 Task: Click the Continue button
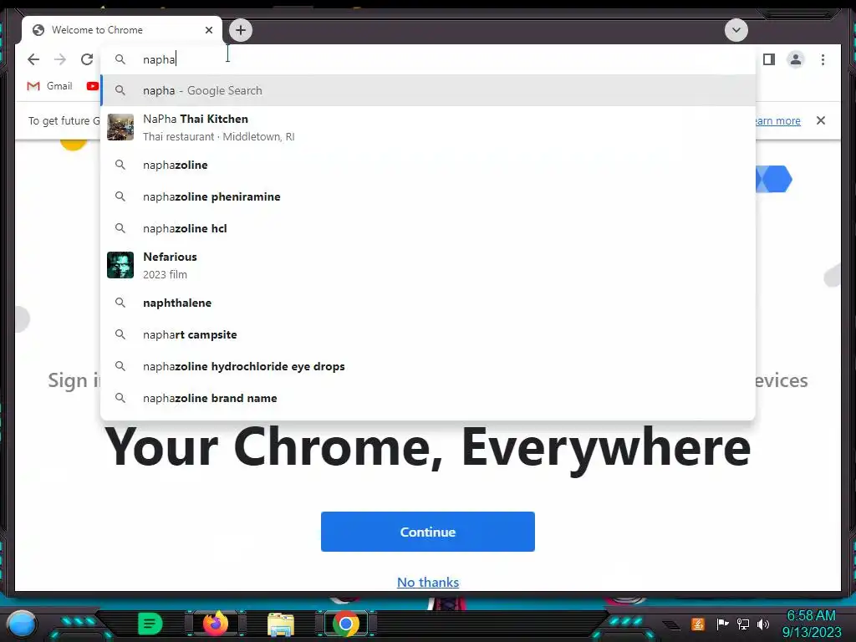428,532
